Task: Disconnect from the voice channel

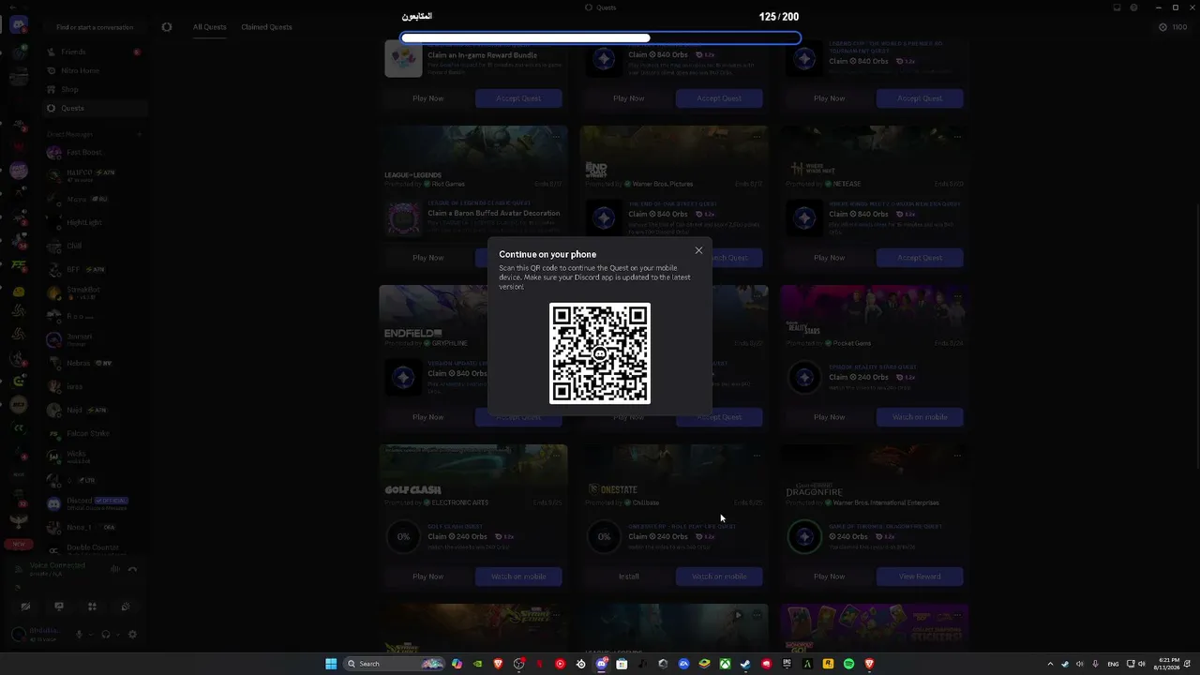Action: (x=133, y=569)
